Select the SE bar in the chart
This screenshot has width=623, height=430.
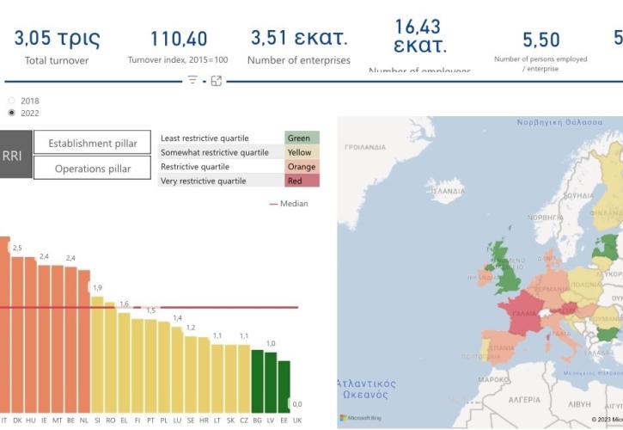pyautogui.click(x=191, y=374)
